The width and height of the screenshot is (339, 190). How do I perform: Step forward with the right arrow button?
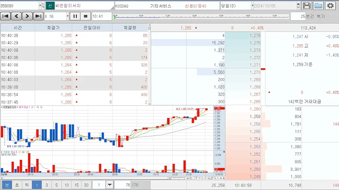(x=27, y=16)
